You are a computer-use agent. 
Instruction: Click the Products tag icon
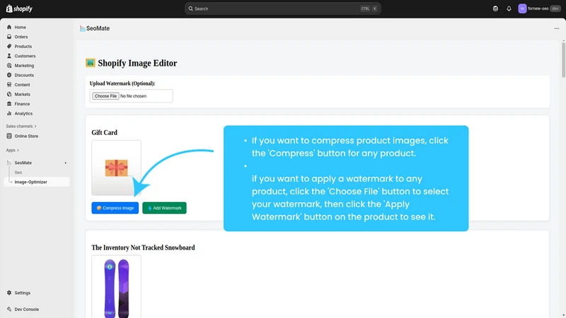[9, 46]
